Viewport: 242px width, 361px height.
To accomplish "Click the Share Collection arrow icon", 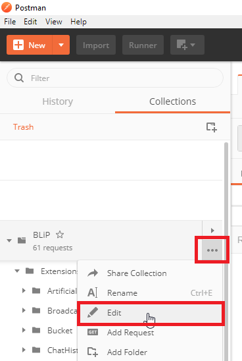I will pyautogui.click(x=93, y=273).
